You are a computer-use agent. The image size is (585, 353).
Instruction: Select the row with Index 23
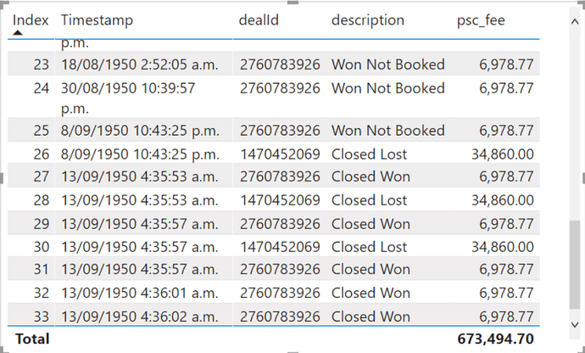[x=274, y=64]
